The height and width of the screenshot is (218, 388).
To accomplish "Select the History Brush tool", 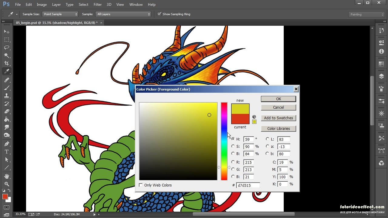I will tap(7, 104).
